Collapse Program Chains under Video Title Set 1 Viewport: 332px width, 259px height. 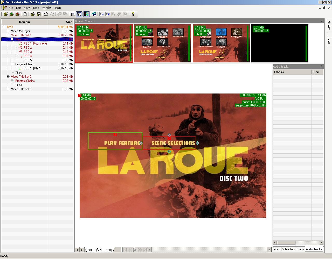[12, 64]
